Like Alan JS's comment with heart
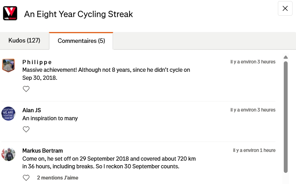 click(x=26, y=129)
